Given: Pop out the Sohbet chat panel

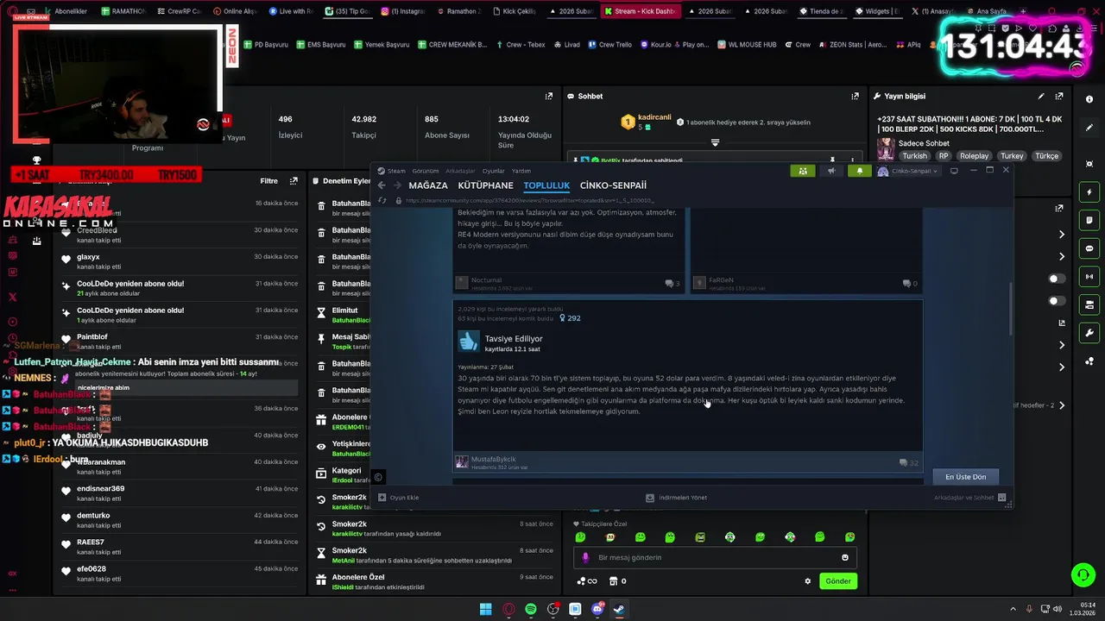Looking at the screenshot, I should [856, 96].
